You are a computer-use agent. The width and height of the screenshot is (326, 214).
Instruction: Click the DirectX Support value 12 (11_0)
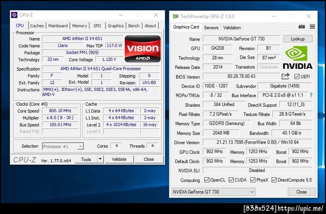(x=296, y=105)
